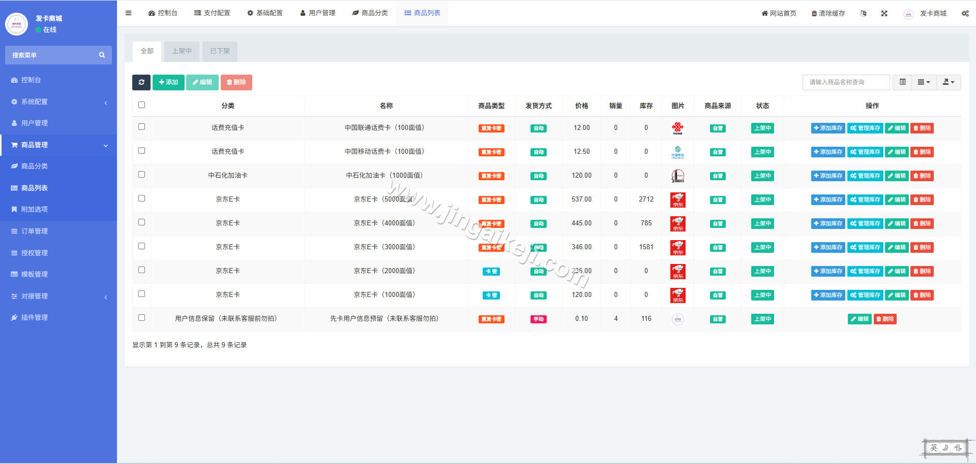The width and height of the screenshot is (976, 464).
Task: Collapse the 商品管理 sidebar section
Action: pyautogui.click(x=106, y=146)
